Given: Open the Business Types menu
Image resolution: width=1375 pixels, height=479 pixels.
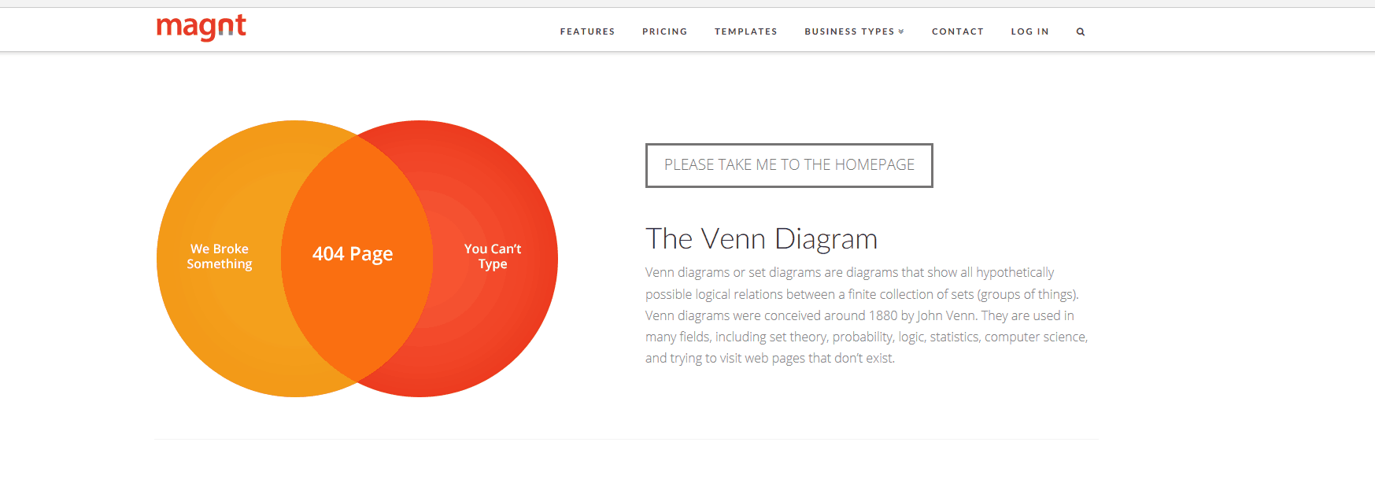Looking at the screenshot, I should point(848,31).
